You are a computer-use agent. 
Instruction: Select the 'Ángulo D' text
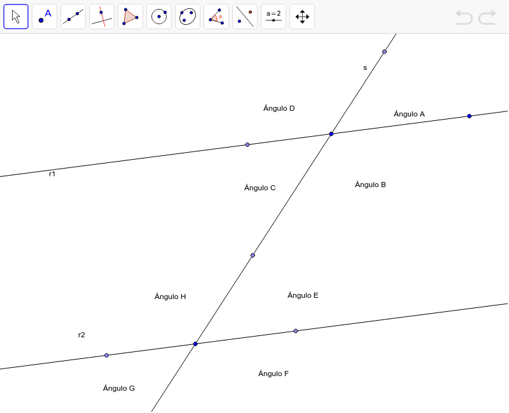coord(279,108)
